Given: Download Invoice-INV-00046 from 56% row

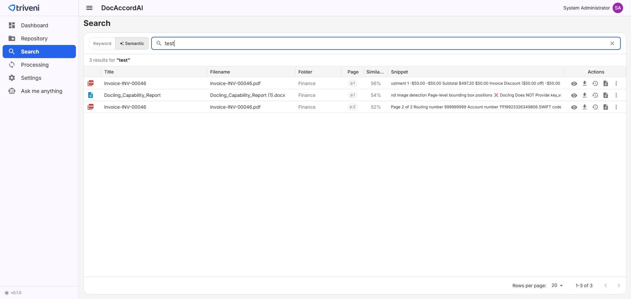Looking at the screenshot, I should tap(585, 83).
